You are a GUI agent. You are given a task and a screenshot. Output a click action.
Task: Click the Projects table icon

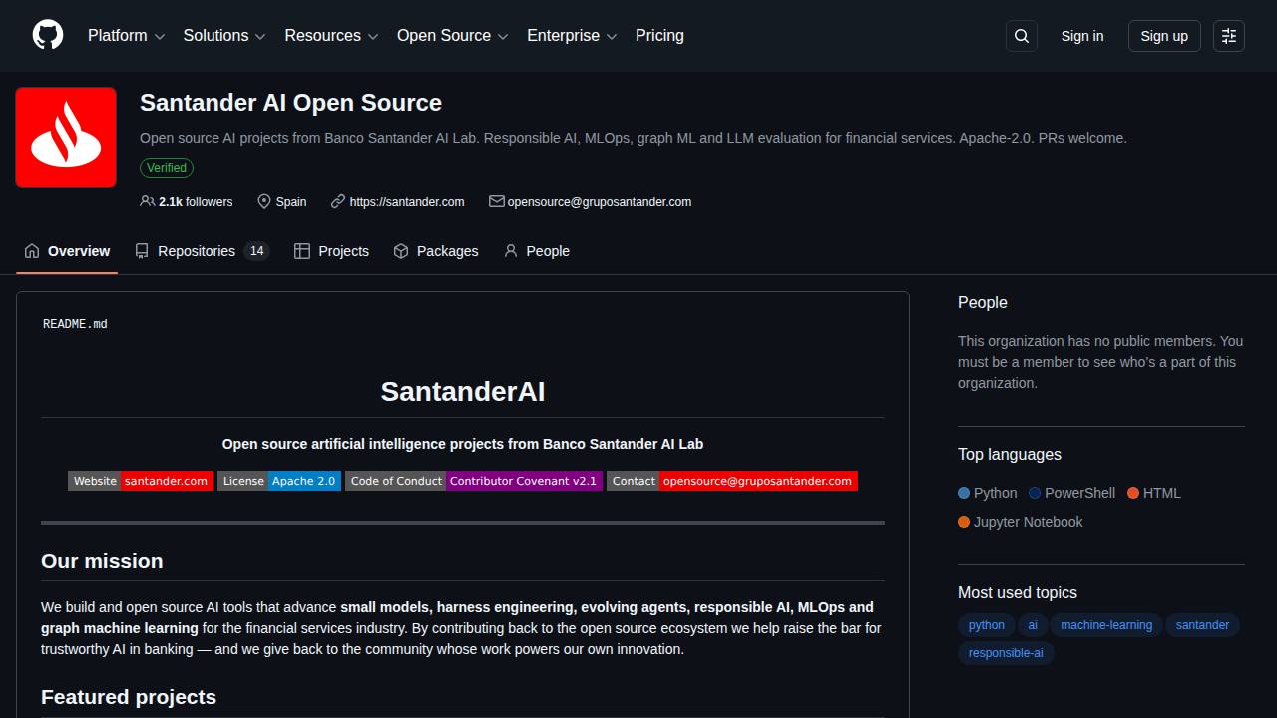[x=302, y=251]
